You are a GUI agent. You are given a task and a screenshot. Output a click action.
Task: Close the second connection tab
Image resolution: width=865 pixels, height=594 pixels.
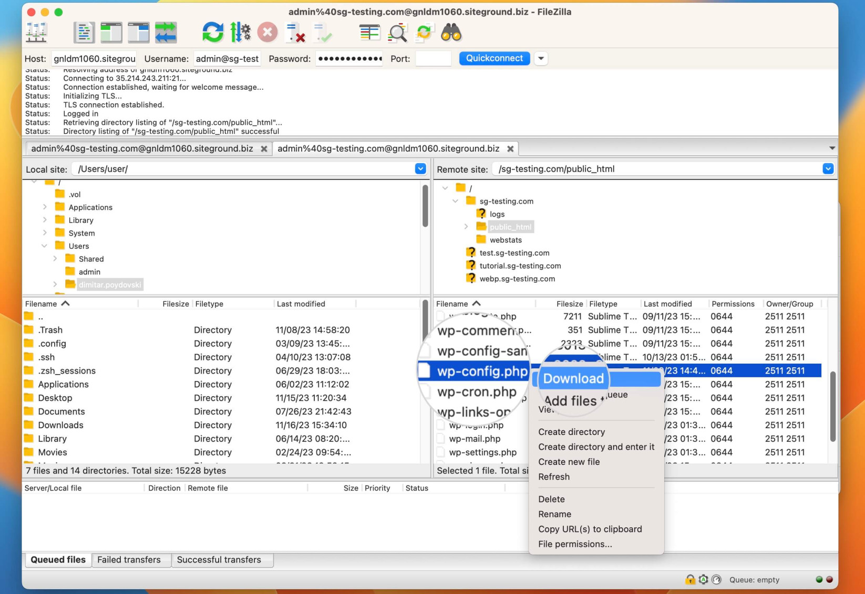[x=510, y=148]
